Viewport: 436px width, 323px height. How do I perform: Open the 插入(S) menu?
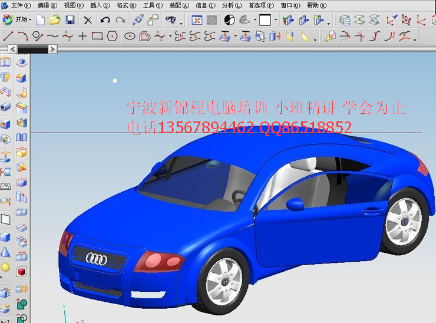[100, 5]
